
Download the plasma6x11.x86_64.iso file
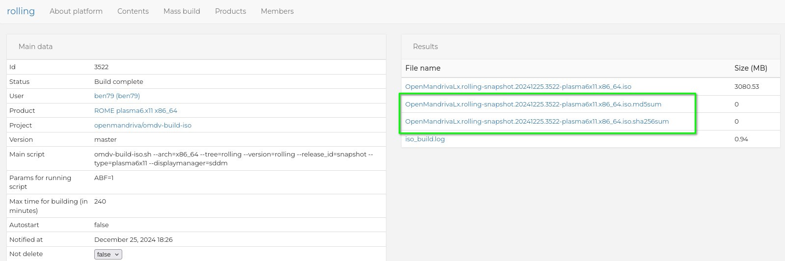coord(518,86)
